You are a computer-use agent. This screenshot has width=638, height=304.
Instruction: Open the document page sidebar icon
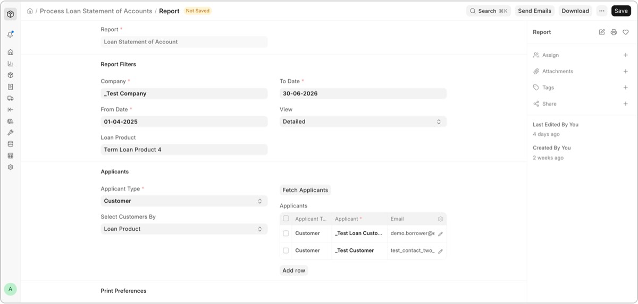point(10,86)
